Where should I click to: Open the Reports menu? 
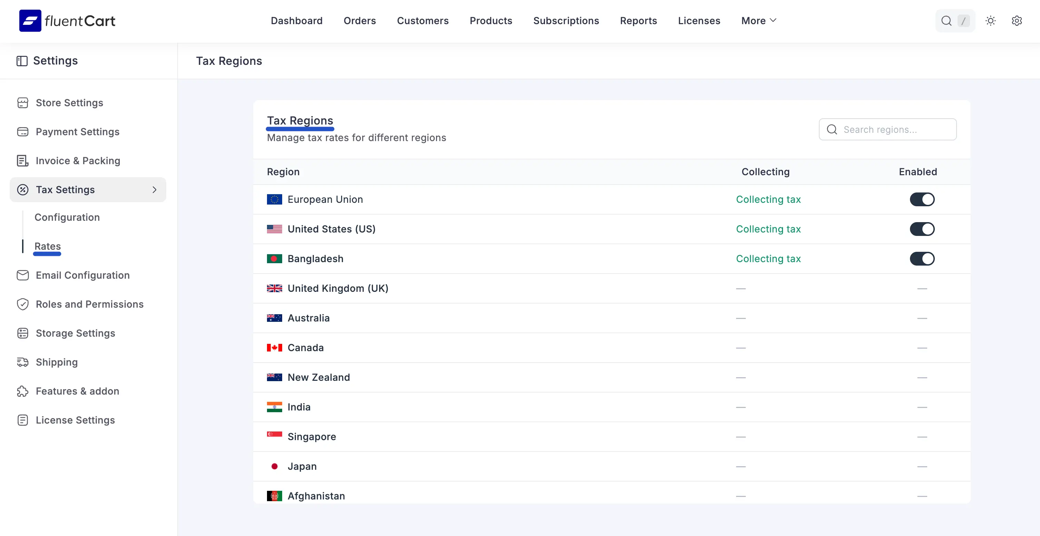(x=638, y=21)
